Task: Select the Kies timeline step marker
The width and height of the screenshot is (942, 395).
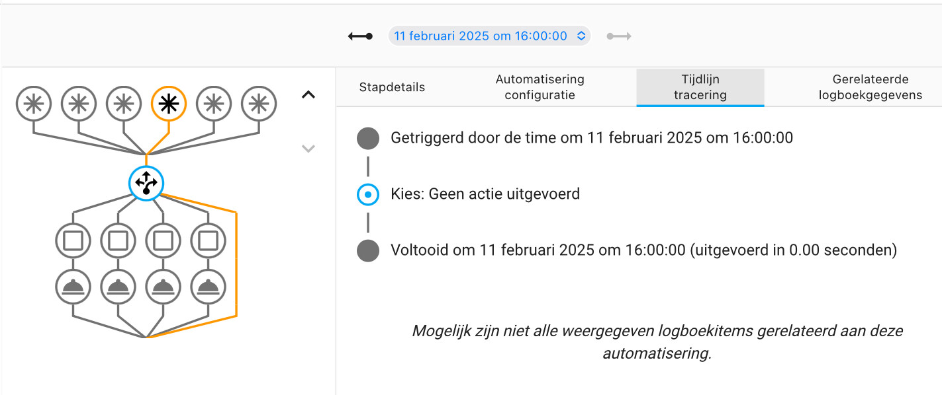Action: [368, 194]
